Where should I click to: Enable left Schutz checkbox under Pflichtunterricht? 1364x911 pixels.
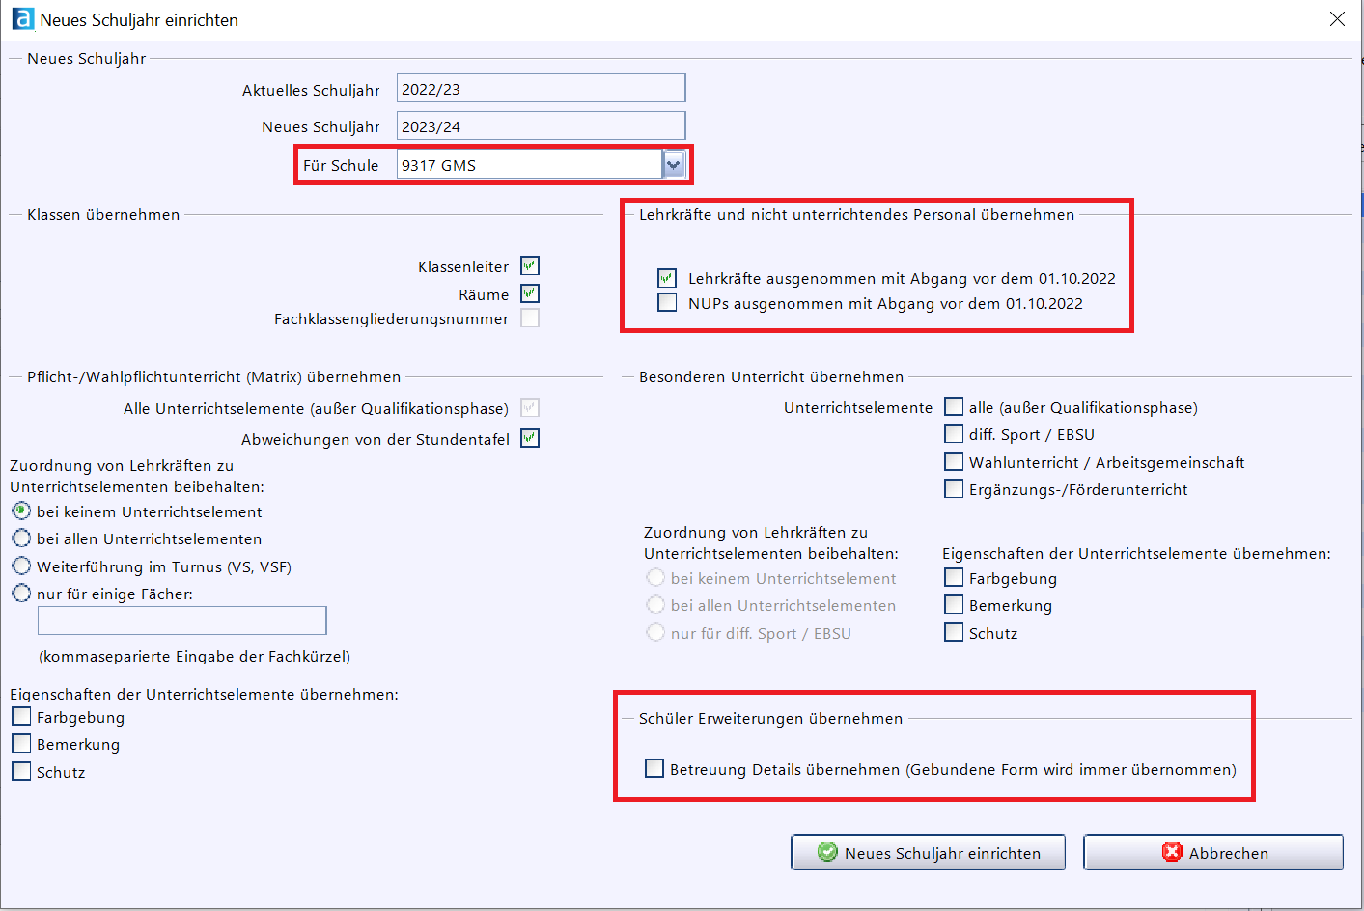tap(21, 771)
